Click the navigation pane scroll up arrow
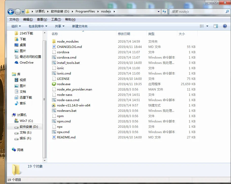Image resolution: width=231 pixels, height=184 pixels. coord(45,32)
